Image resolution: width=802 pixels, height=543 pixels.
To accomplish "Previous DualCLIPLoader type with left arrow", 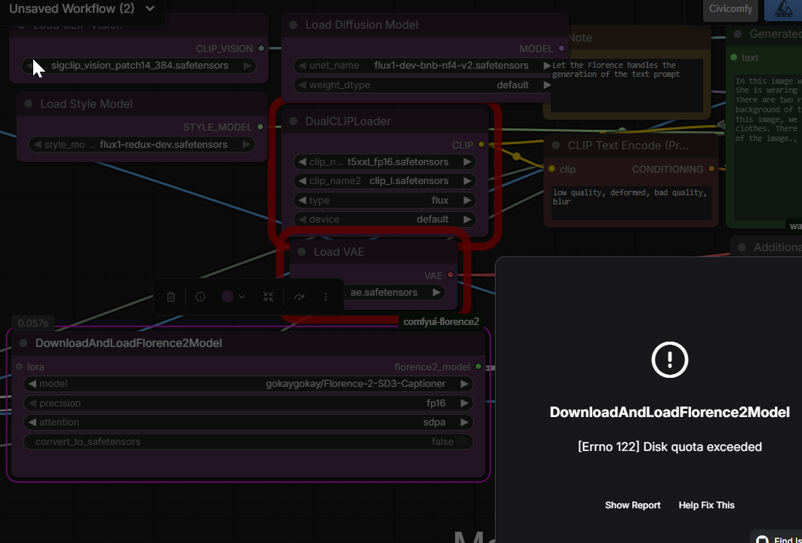I will pos(303,201).
